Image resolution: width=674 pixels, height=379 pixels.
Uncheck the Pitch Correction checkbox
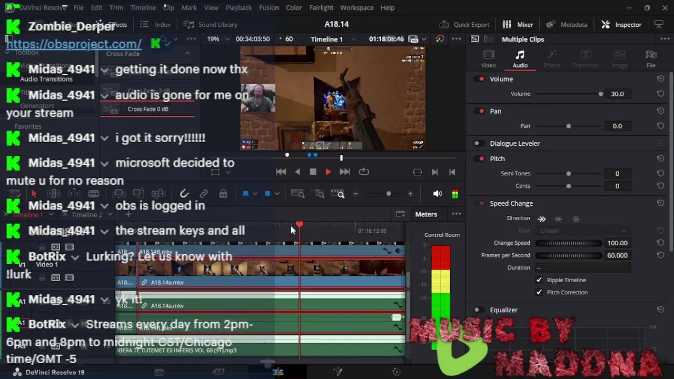coord(539,292)
